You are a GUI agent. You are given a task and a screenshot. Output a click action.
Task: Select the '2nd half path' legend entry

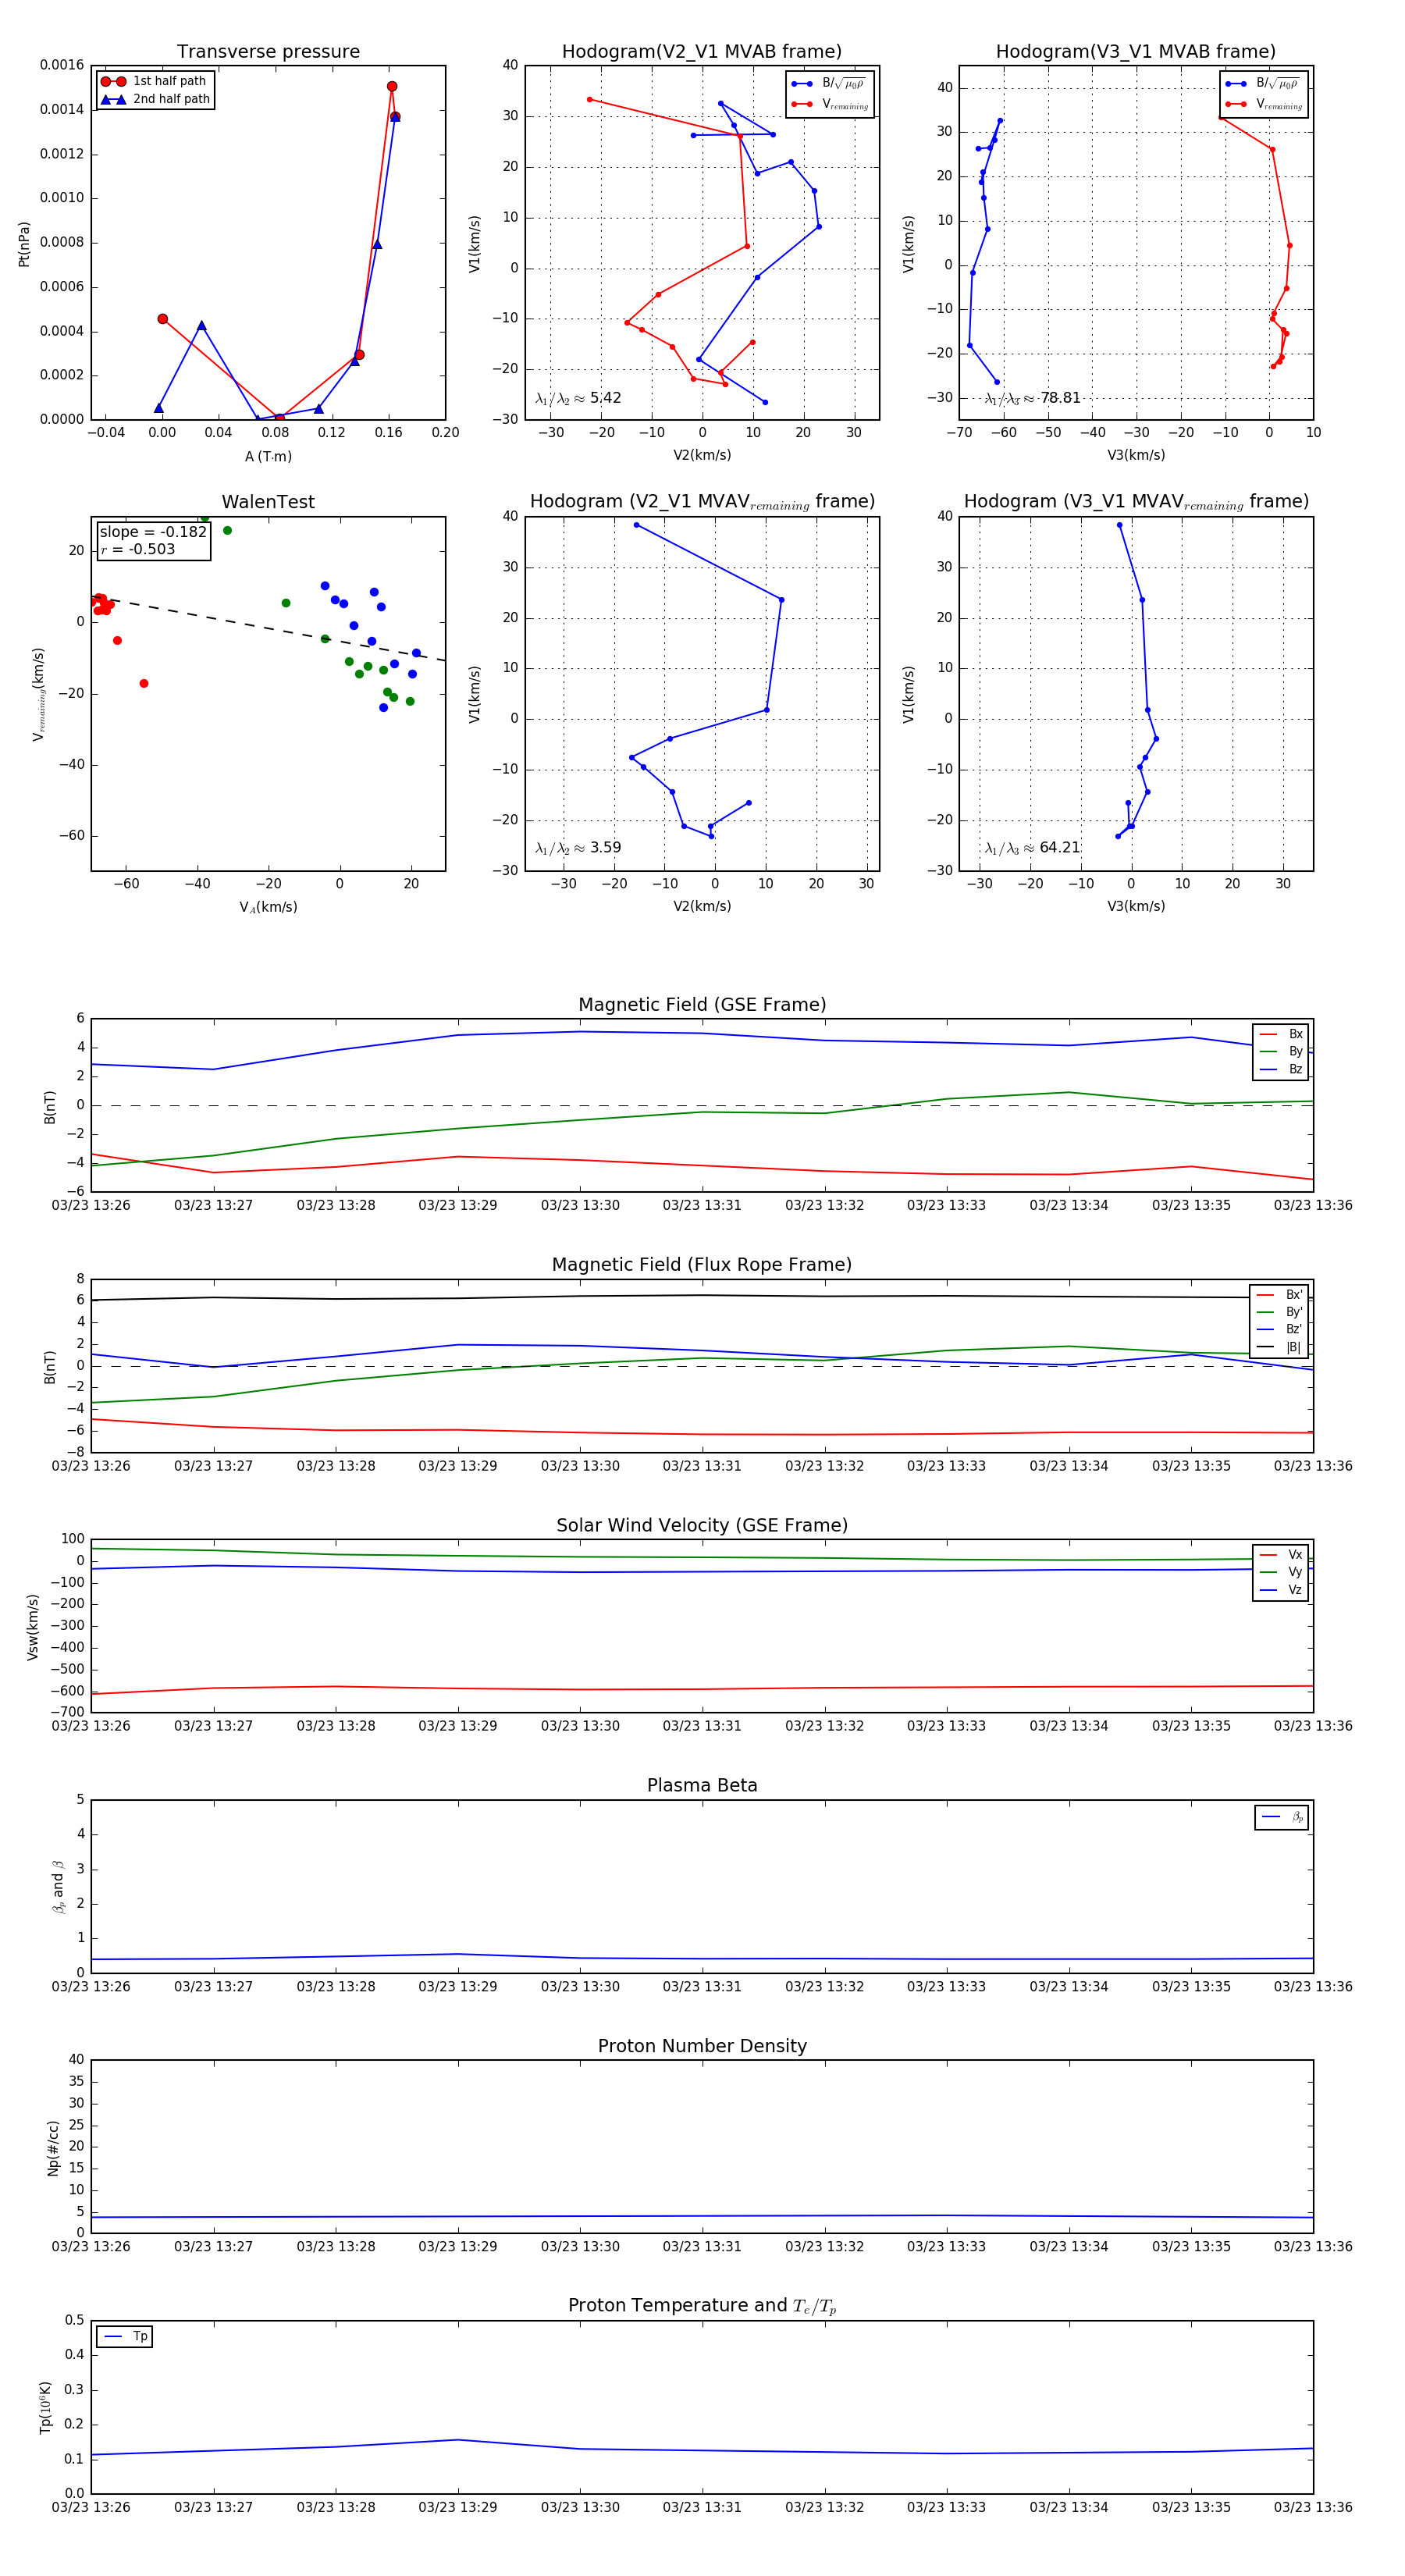(x=155, y=99)
